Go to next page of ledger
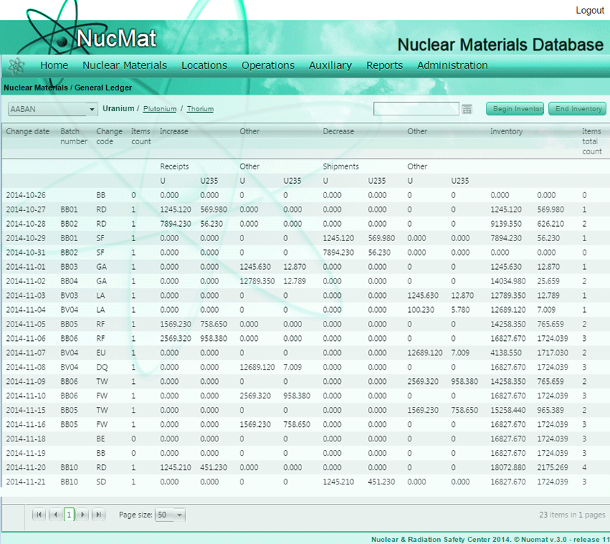 tap(83, 515)
